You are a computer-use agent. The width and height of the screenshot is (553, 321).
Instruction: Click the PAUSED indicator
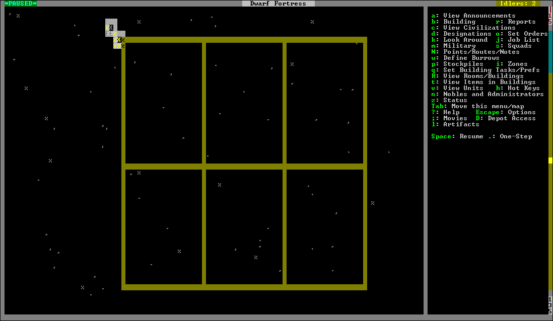(21, 4)
